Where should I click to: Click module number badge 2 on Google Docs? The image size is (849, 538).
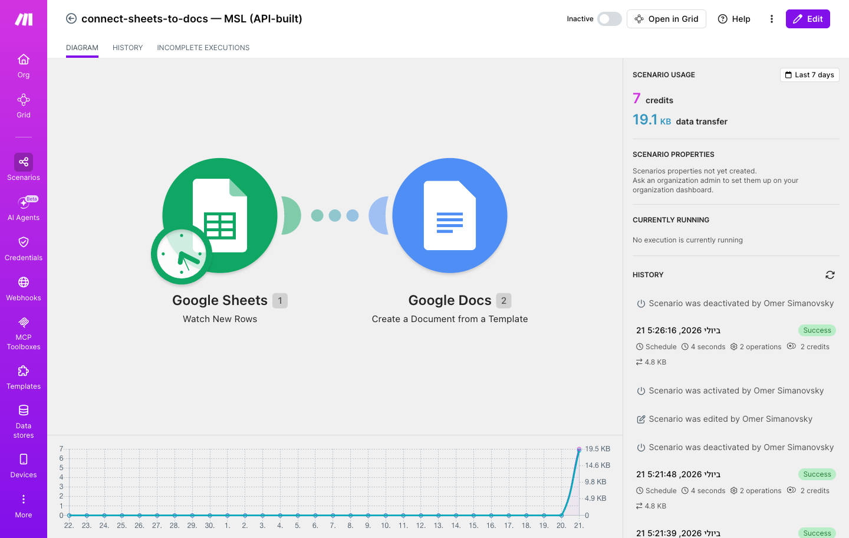point(504,301)
